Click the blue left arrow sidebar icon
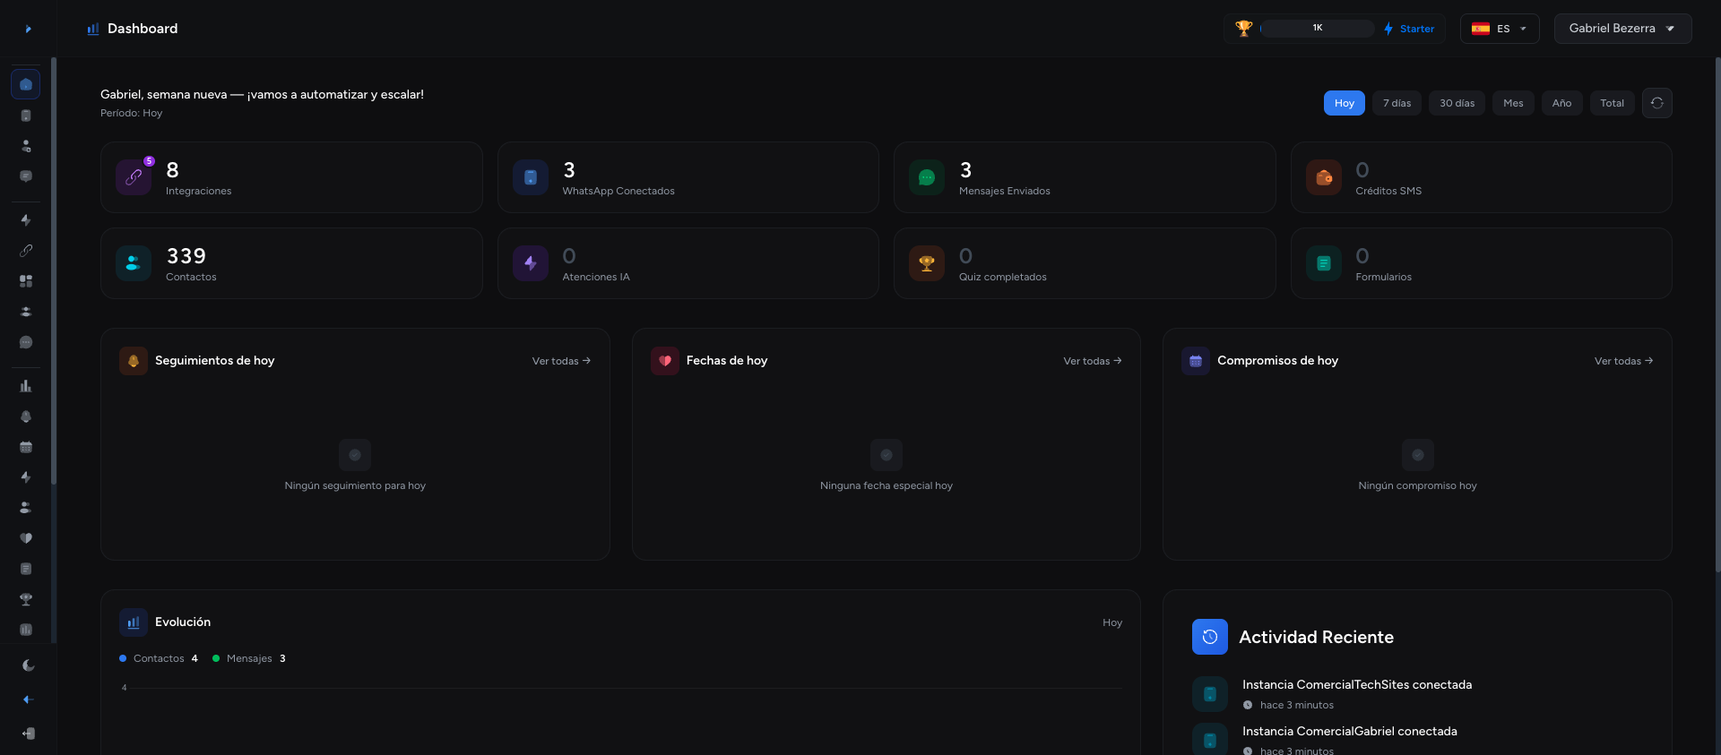 coord(28,699)
